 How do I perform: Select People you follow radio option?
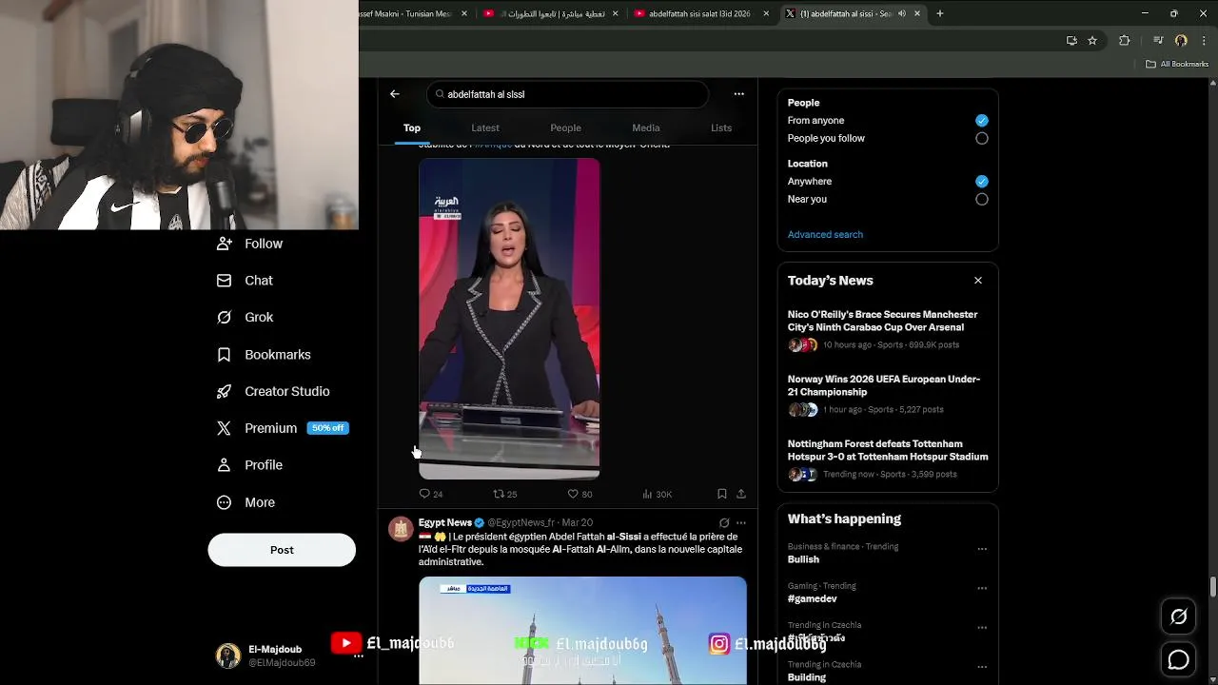tap(981, 138)
